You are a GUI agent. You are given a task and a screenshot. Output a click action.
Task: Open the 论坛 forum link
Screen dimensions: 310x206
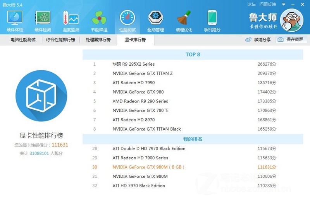251,4
